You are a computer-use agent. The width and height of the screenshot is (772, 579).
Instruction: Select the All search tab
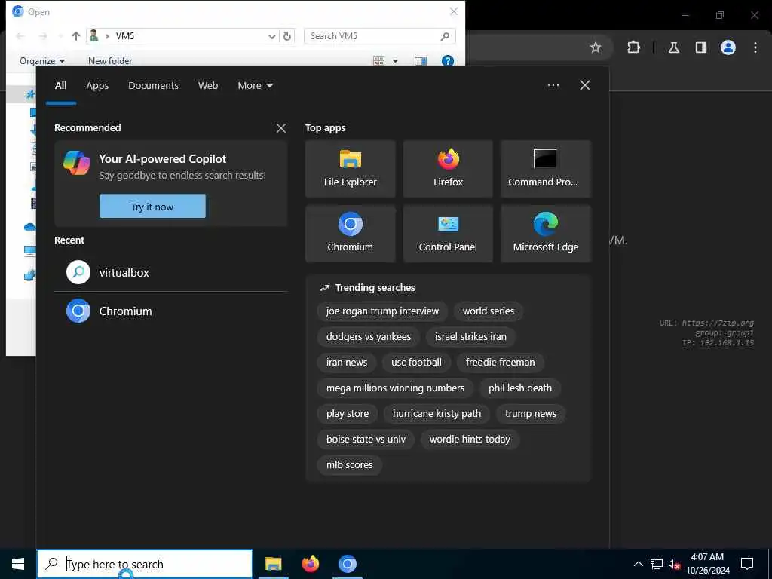click(60, 85)
